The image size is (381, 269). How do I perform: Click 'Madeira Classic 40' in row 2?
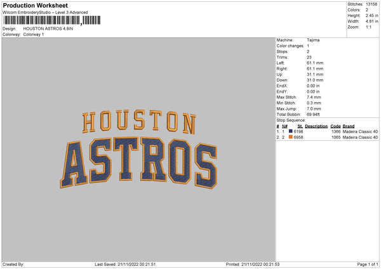(x=360, y=138)
